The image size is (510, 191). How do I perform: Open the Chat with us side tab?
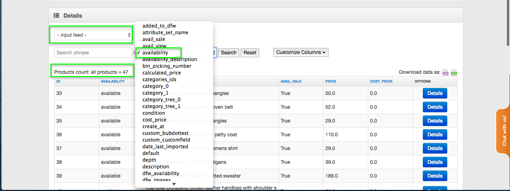pyautogui.click(x=504, y=131)
